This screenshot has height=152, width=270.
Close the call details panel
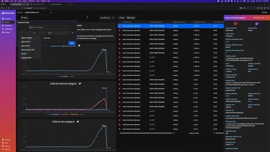pyautogui.click(x=267, y=18)
